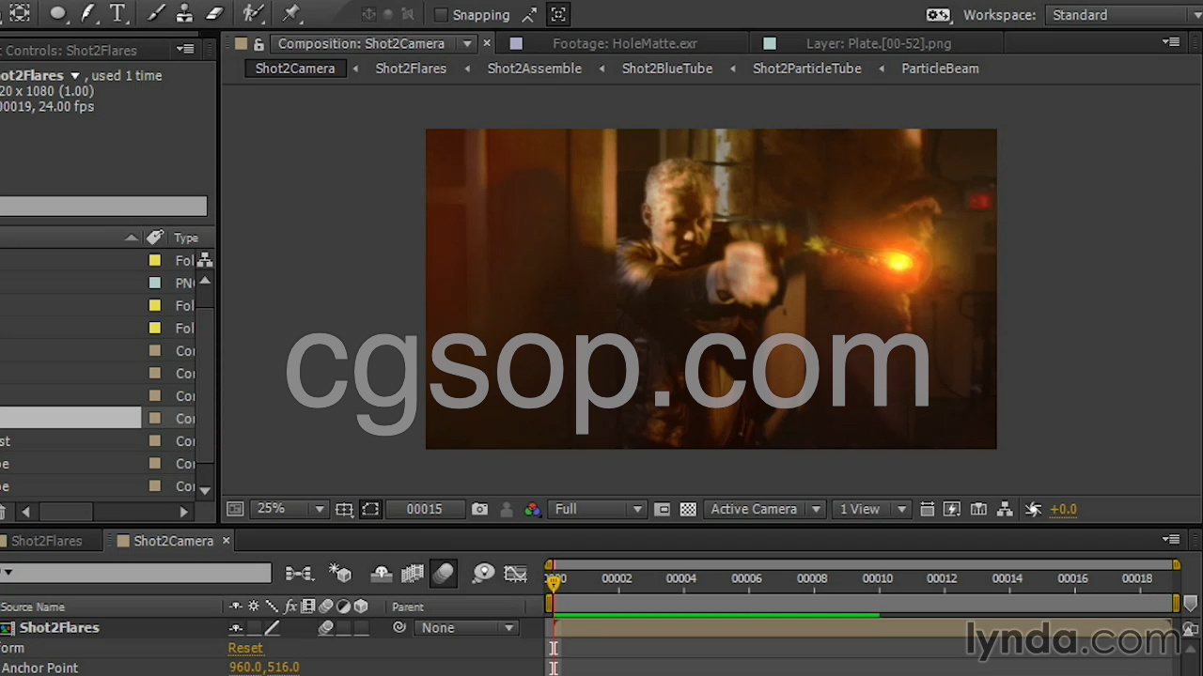Open the Parent None dropdown for Shot2Flares

(467, 628)
